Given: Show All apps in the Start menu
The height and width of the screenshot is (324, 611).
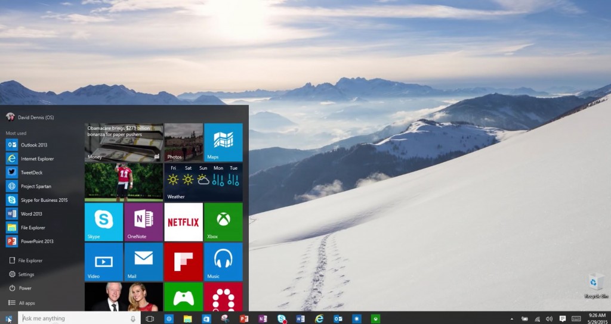Looking at the screenshot, I should pos(22,303).
